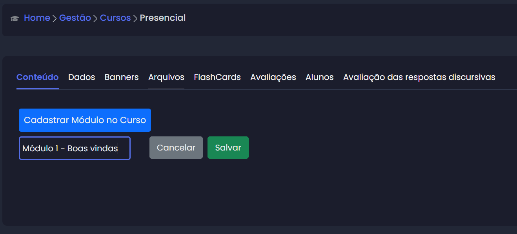Go to the Avaliações tab
Image resolution: width=517 pixels, height=234 pixels.
point(273,77)
